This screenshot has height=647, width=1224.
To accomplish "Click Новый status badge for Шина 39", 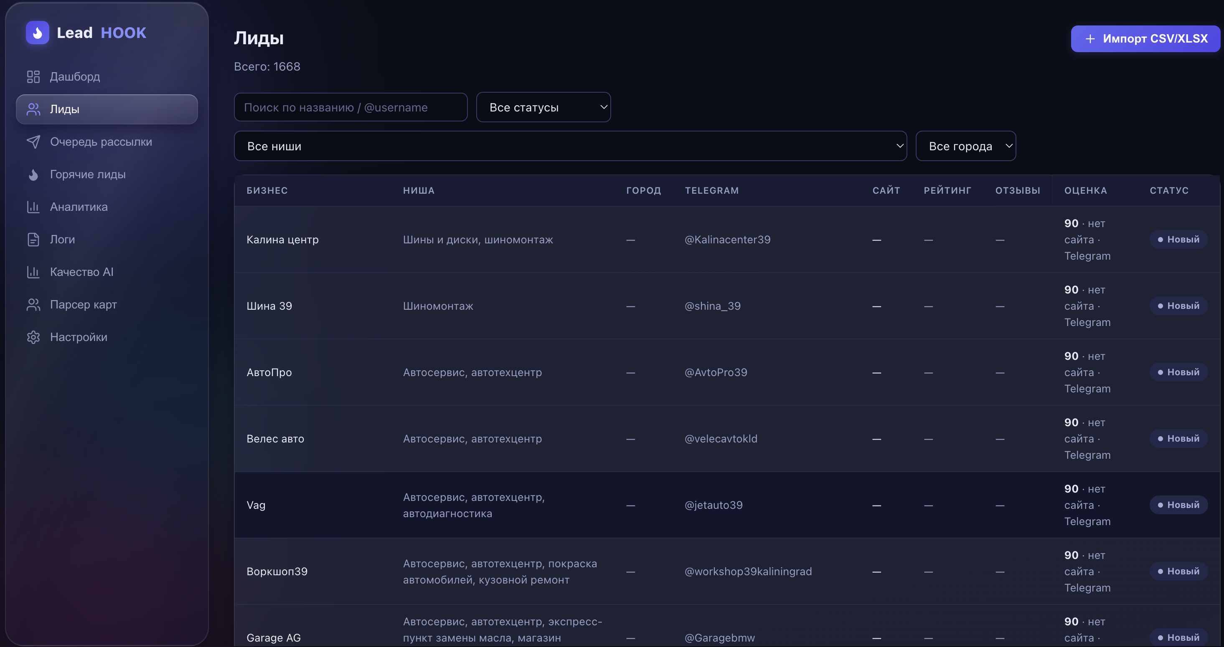I will (x=1179, y=306).
